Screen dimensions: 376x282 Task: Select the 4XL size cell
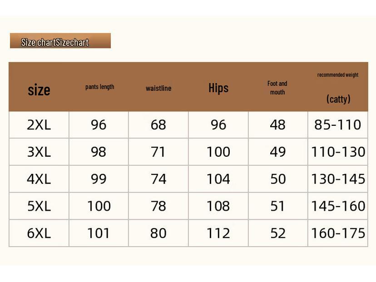[x=39, y=179]
